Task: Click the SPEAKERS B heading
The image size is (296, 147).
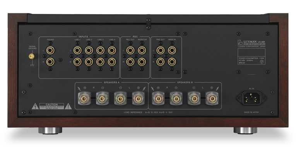Action: (x=185, y=83)
